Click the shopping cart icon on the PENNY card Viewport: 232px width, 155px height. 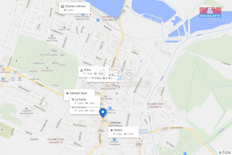point(112,130)
